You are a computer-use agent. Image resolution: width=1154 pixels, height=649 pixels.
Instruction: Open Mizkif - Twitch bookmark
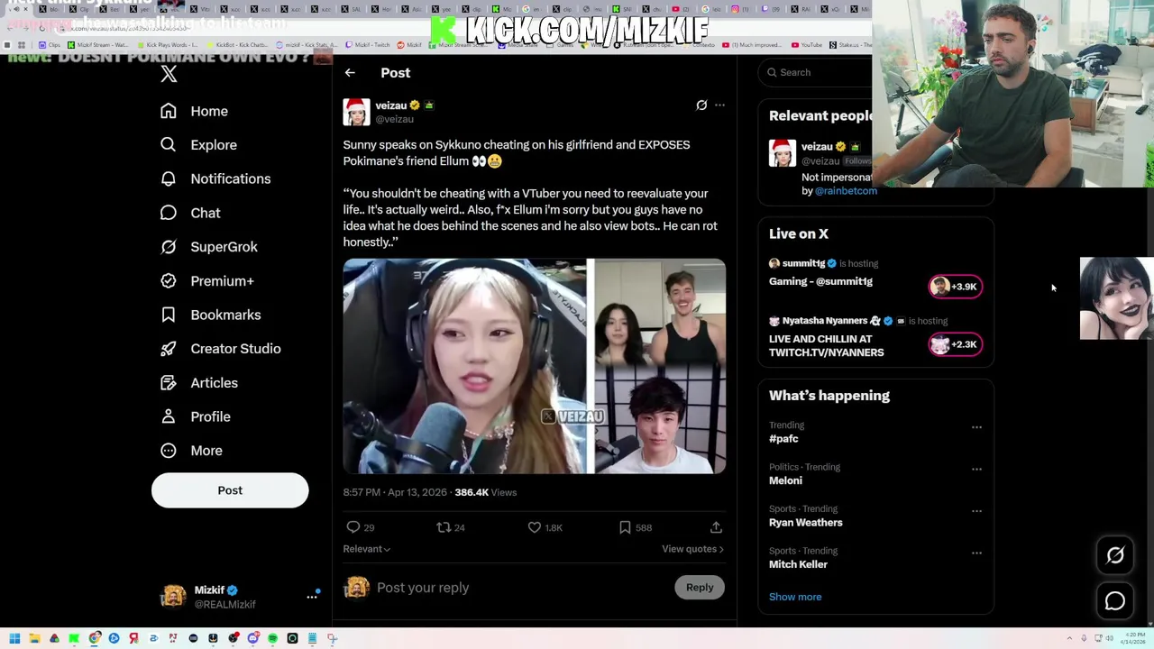click(369, 45)
